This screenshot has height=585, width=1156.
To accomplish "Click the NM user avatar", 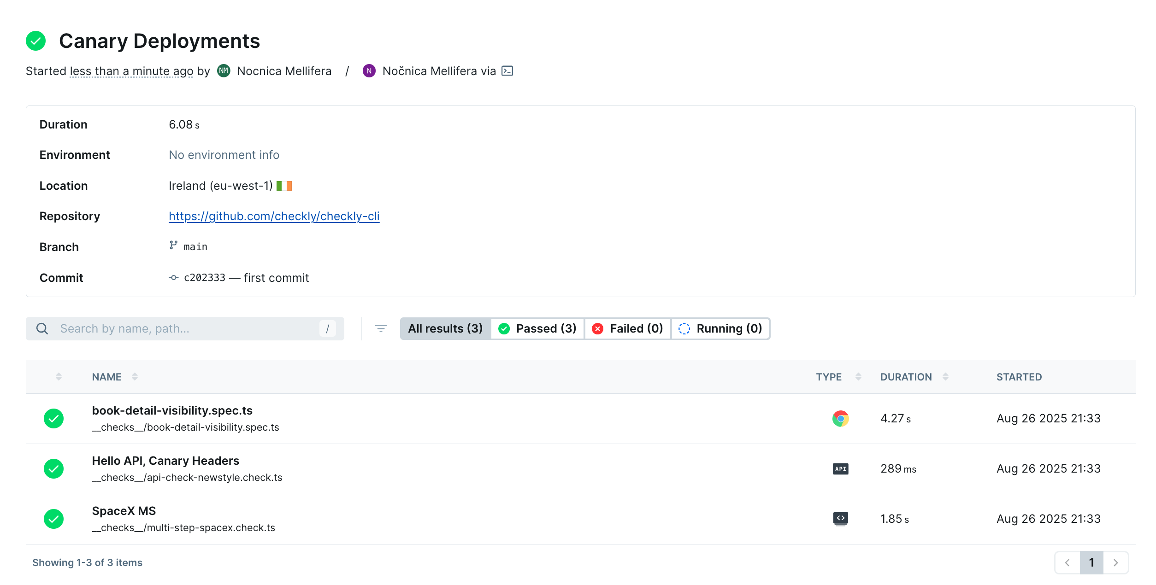I will tap(224, 71).
